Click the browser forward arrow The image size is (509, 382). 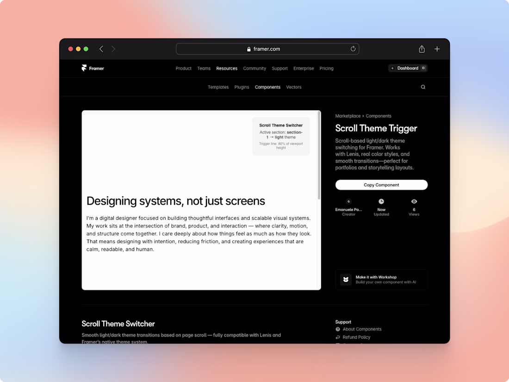(113, 49)
